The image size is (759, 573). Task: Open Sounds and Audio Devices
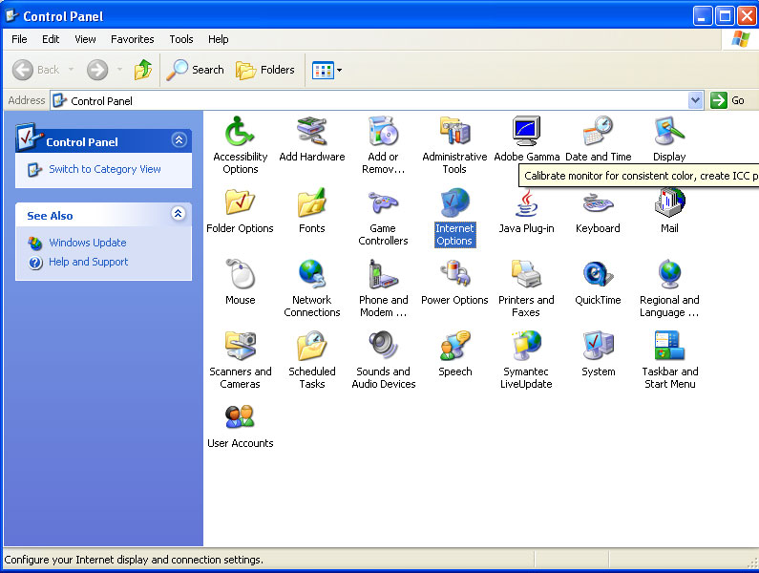point(383,360)
